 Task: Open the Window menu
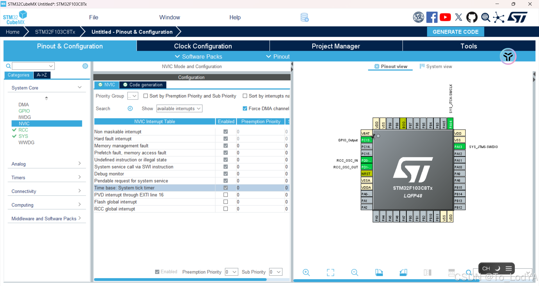pos(170,17)
